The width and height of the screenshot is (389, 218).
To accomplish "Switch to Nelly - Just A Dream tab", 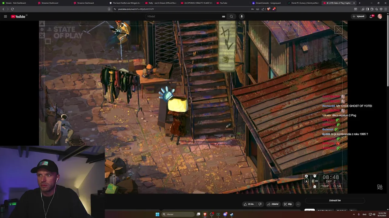I will point(162,3).
